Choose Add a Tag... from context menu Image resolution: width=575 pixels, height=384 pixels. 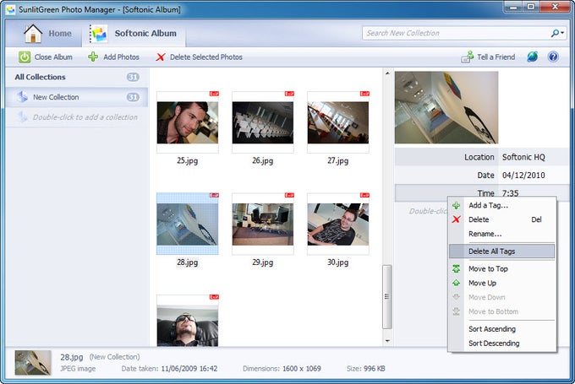point(501,205)
